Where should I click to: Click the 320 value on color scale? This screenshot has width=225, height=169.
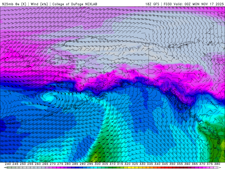[127, 164]
